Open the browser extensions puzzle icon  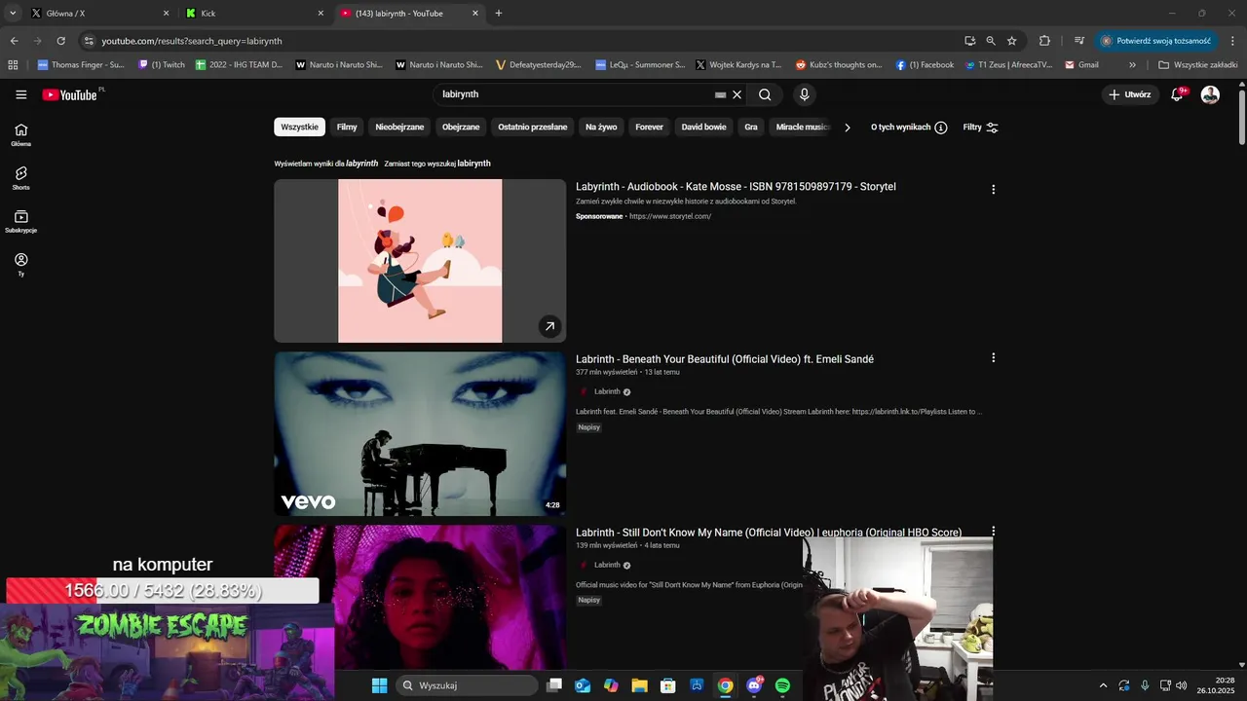pos(1044,41)
